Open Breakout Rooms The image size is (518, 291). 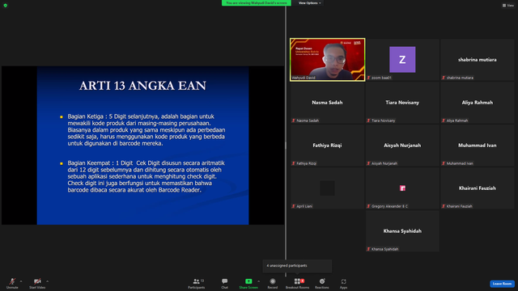(297, 283)
